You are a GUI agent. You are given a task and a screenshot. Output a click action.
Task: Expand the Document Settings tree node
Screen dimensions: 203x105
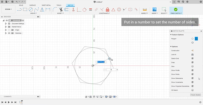(6, 23)
